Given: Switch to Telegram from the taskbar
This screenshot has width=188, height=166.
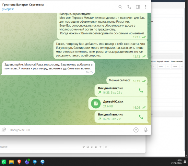Looking at the screenshot, I should [x=35, y=162].
